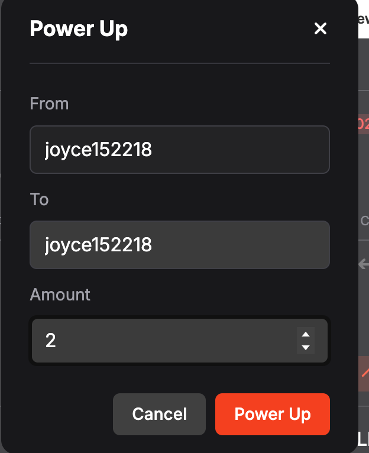Image resolution: width=369 pixels, height=453 pixels.
Task: Click the red diagonal line icon at right edge
Action: (x=365, y=373)
